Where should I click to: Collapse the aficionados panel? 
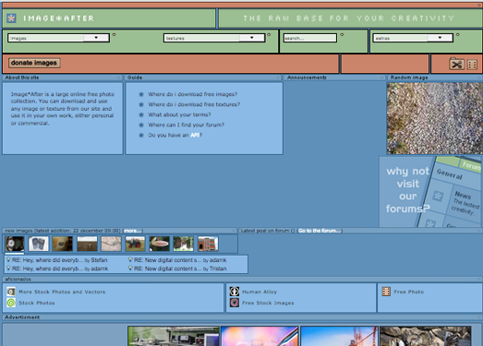click(479, 279)
